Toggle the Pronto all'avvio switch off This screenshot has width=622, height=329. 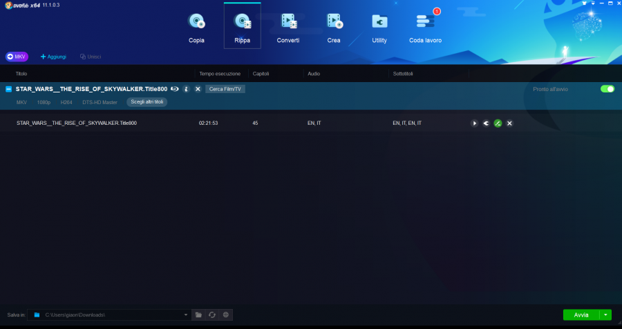pyautogui.click(x=607, y=89)
